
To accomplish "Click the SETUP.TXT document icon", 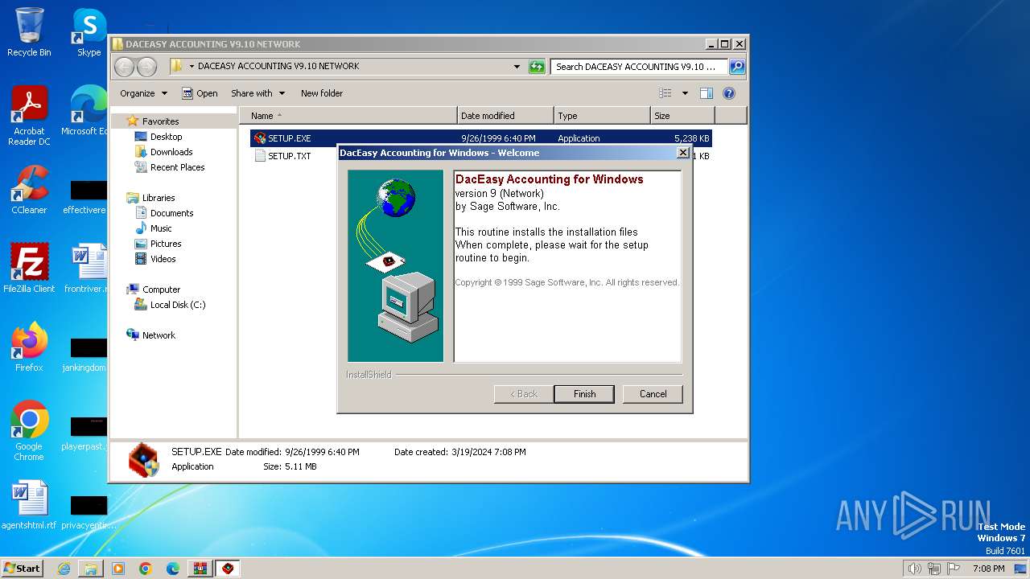I will (x=260, y=156).
